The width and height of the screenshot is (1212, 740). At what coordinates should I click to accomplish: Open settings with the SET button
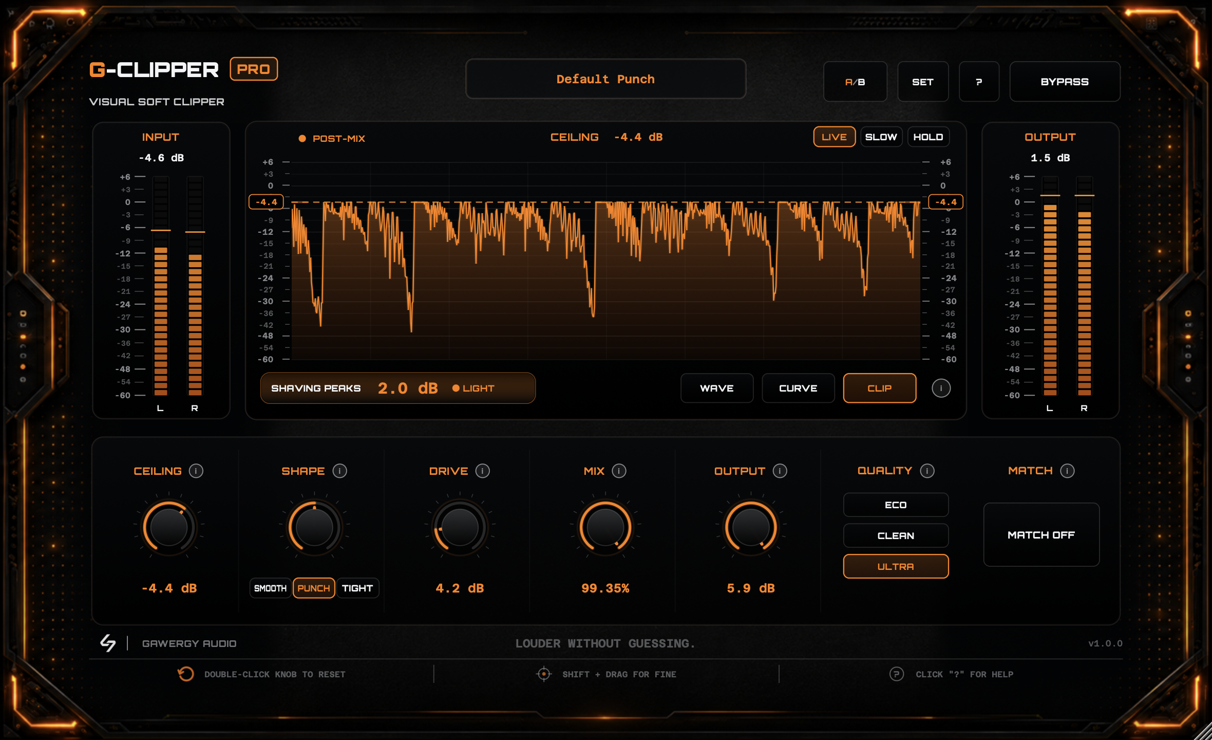pos(923,82)
